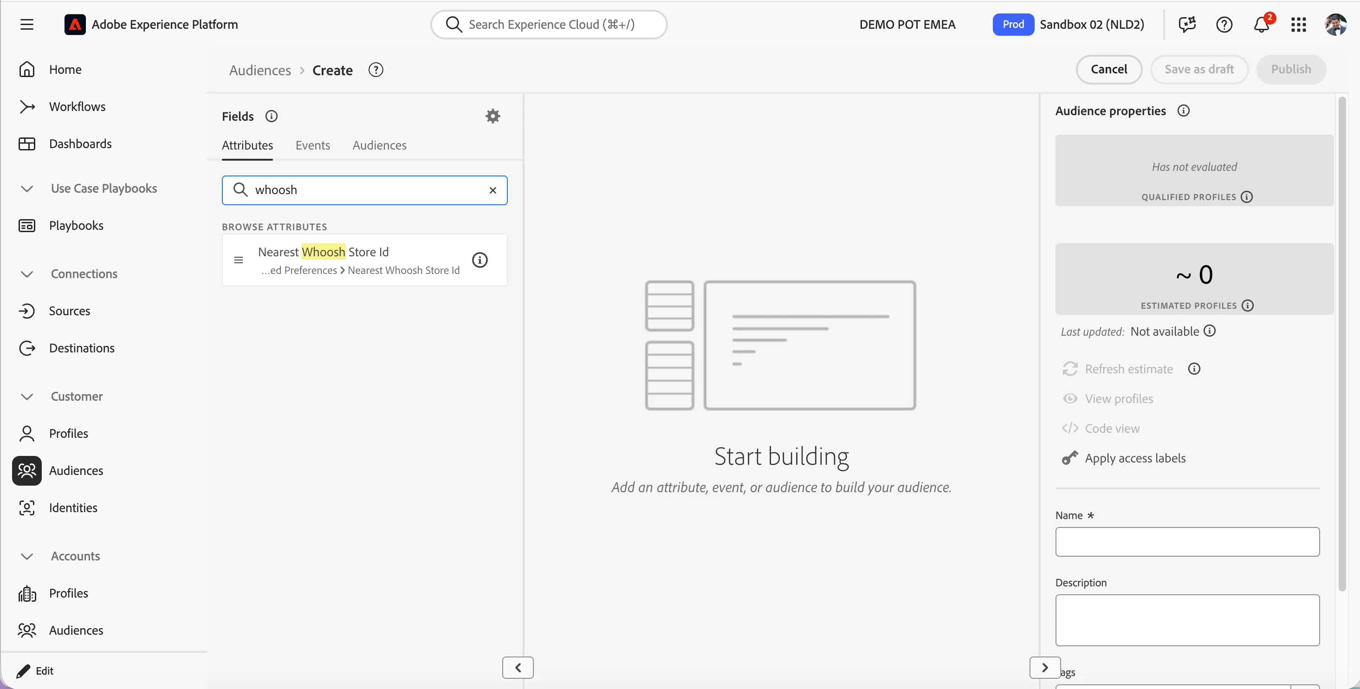Click the Description text area
The width and height of the screenshot is (1360, 689).
pos(1187,620)
